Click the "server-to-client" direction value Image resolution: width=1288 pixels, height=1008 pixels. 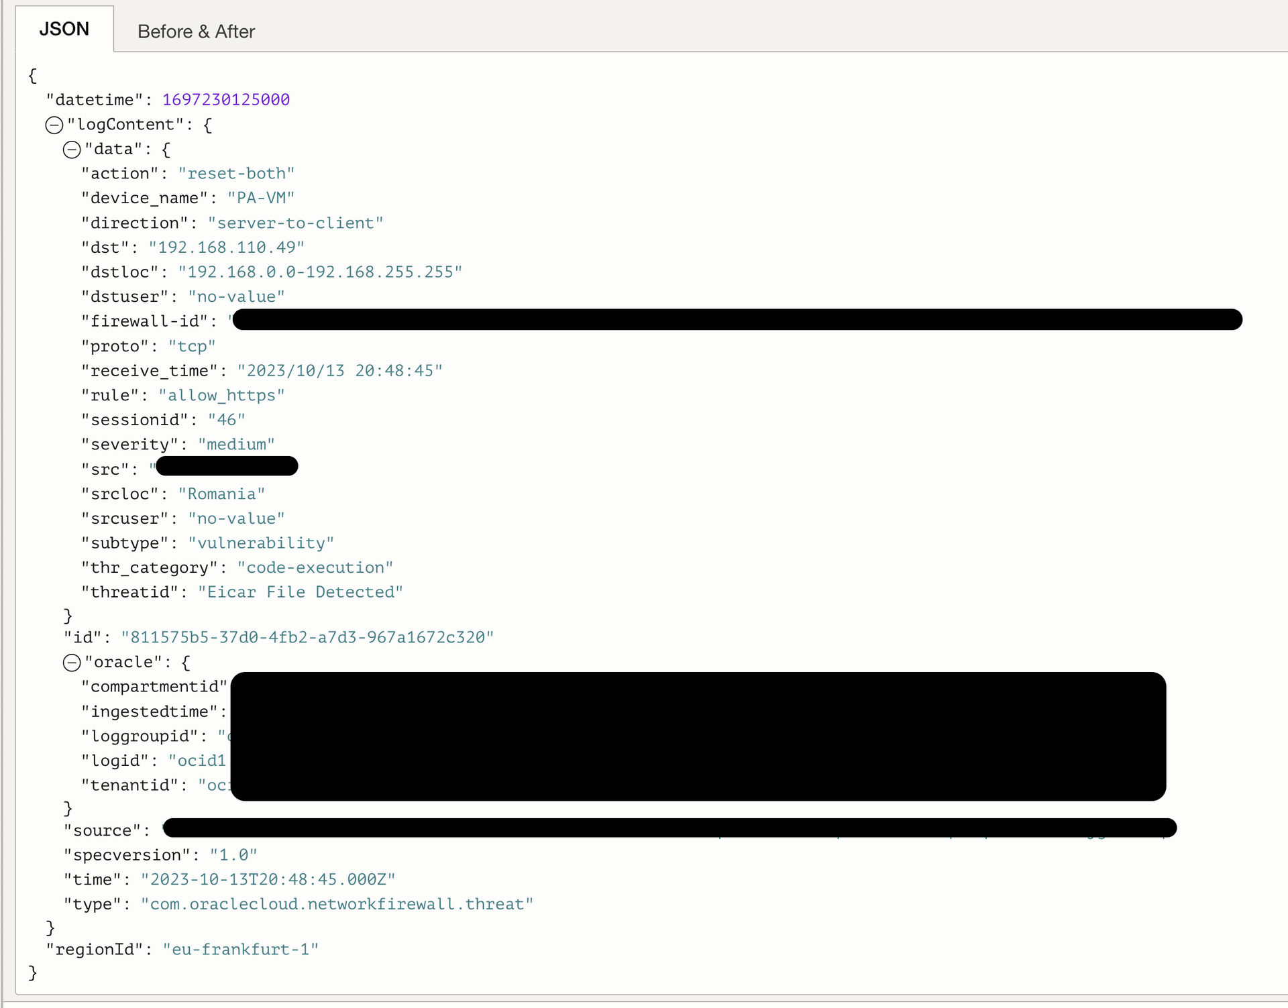pos(295,223)
